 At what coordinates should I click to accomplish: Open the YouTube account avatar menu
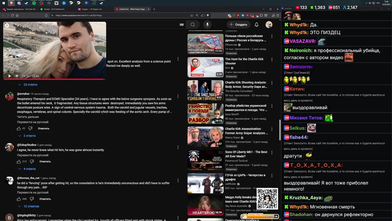(x=269, y=25)
